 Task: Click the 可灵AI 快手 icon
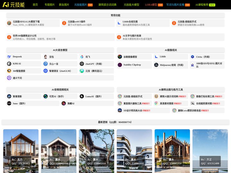coord(46,96)
